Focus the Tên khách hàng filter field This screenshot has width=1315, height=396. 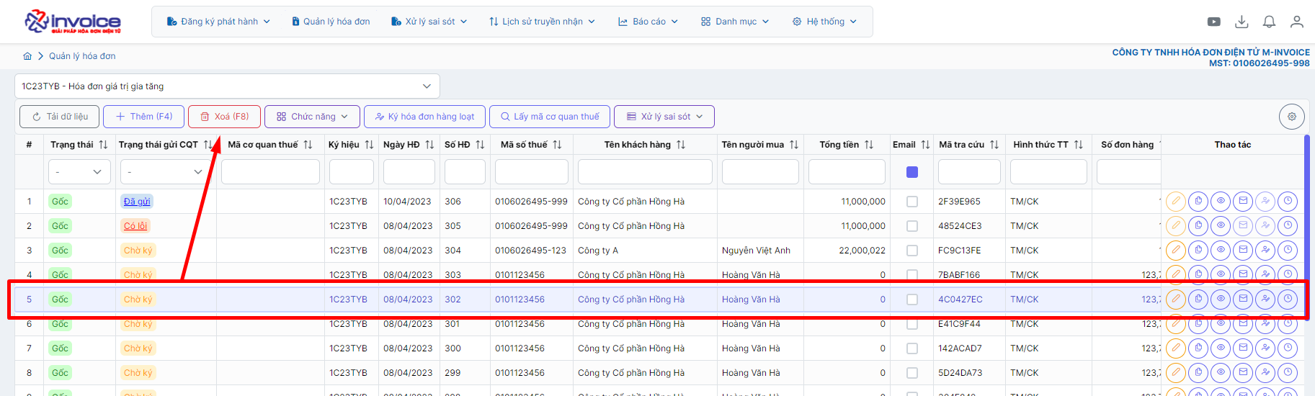645,172
